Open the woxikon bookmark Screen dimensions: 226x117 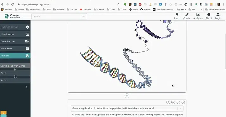6,10
